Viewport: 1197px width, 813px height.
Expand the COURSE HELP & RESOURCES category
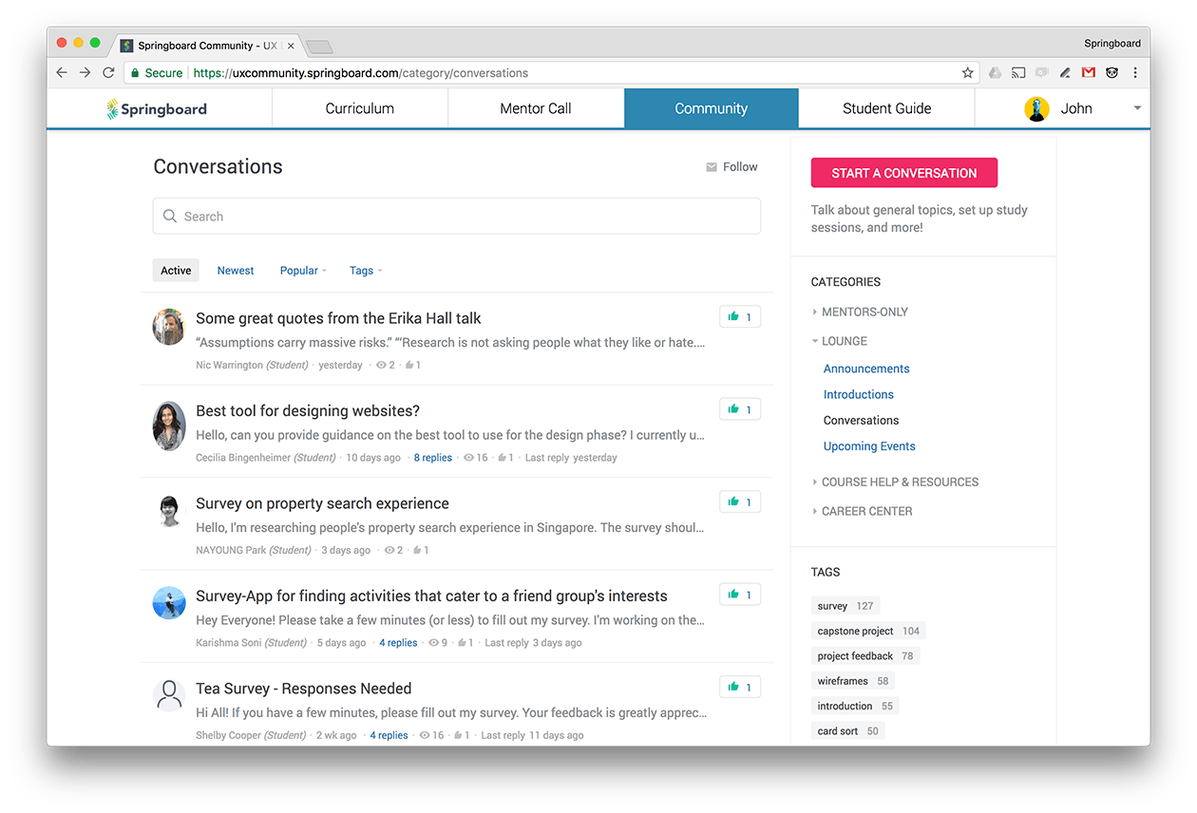pos(899,482)
